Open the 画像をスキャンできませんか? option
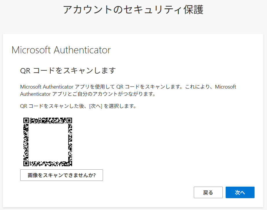This screenshot has height=210, width=267. pos(62,175)
